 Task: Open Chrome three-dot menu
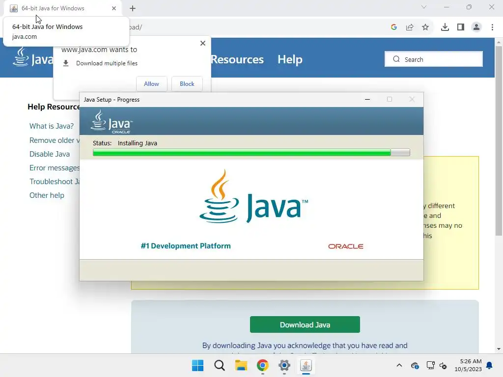coord(492,27)
